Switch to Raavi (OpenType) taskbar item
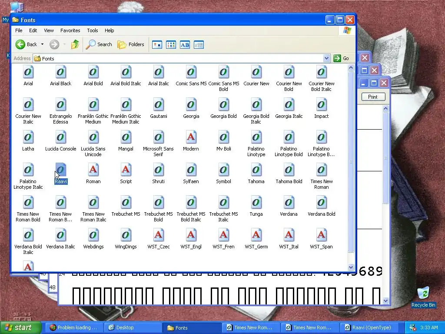 tap(369, 327)
